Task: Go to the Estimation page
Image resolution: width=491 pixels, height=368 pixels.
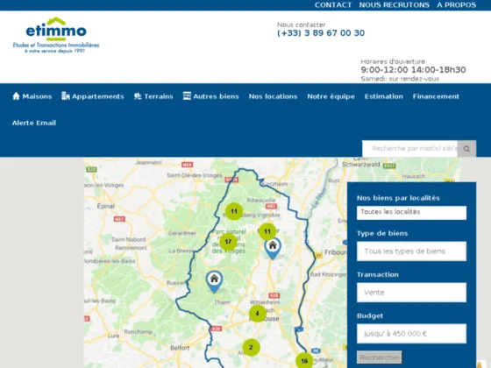Action: (384, 96)
